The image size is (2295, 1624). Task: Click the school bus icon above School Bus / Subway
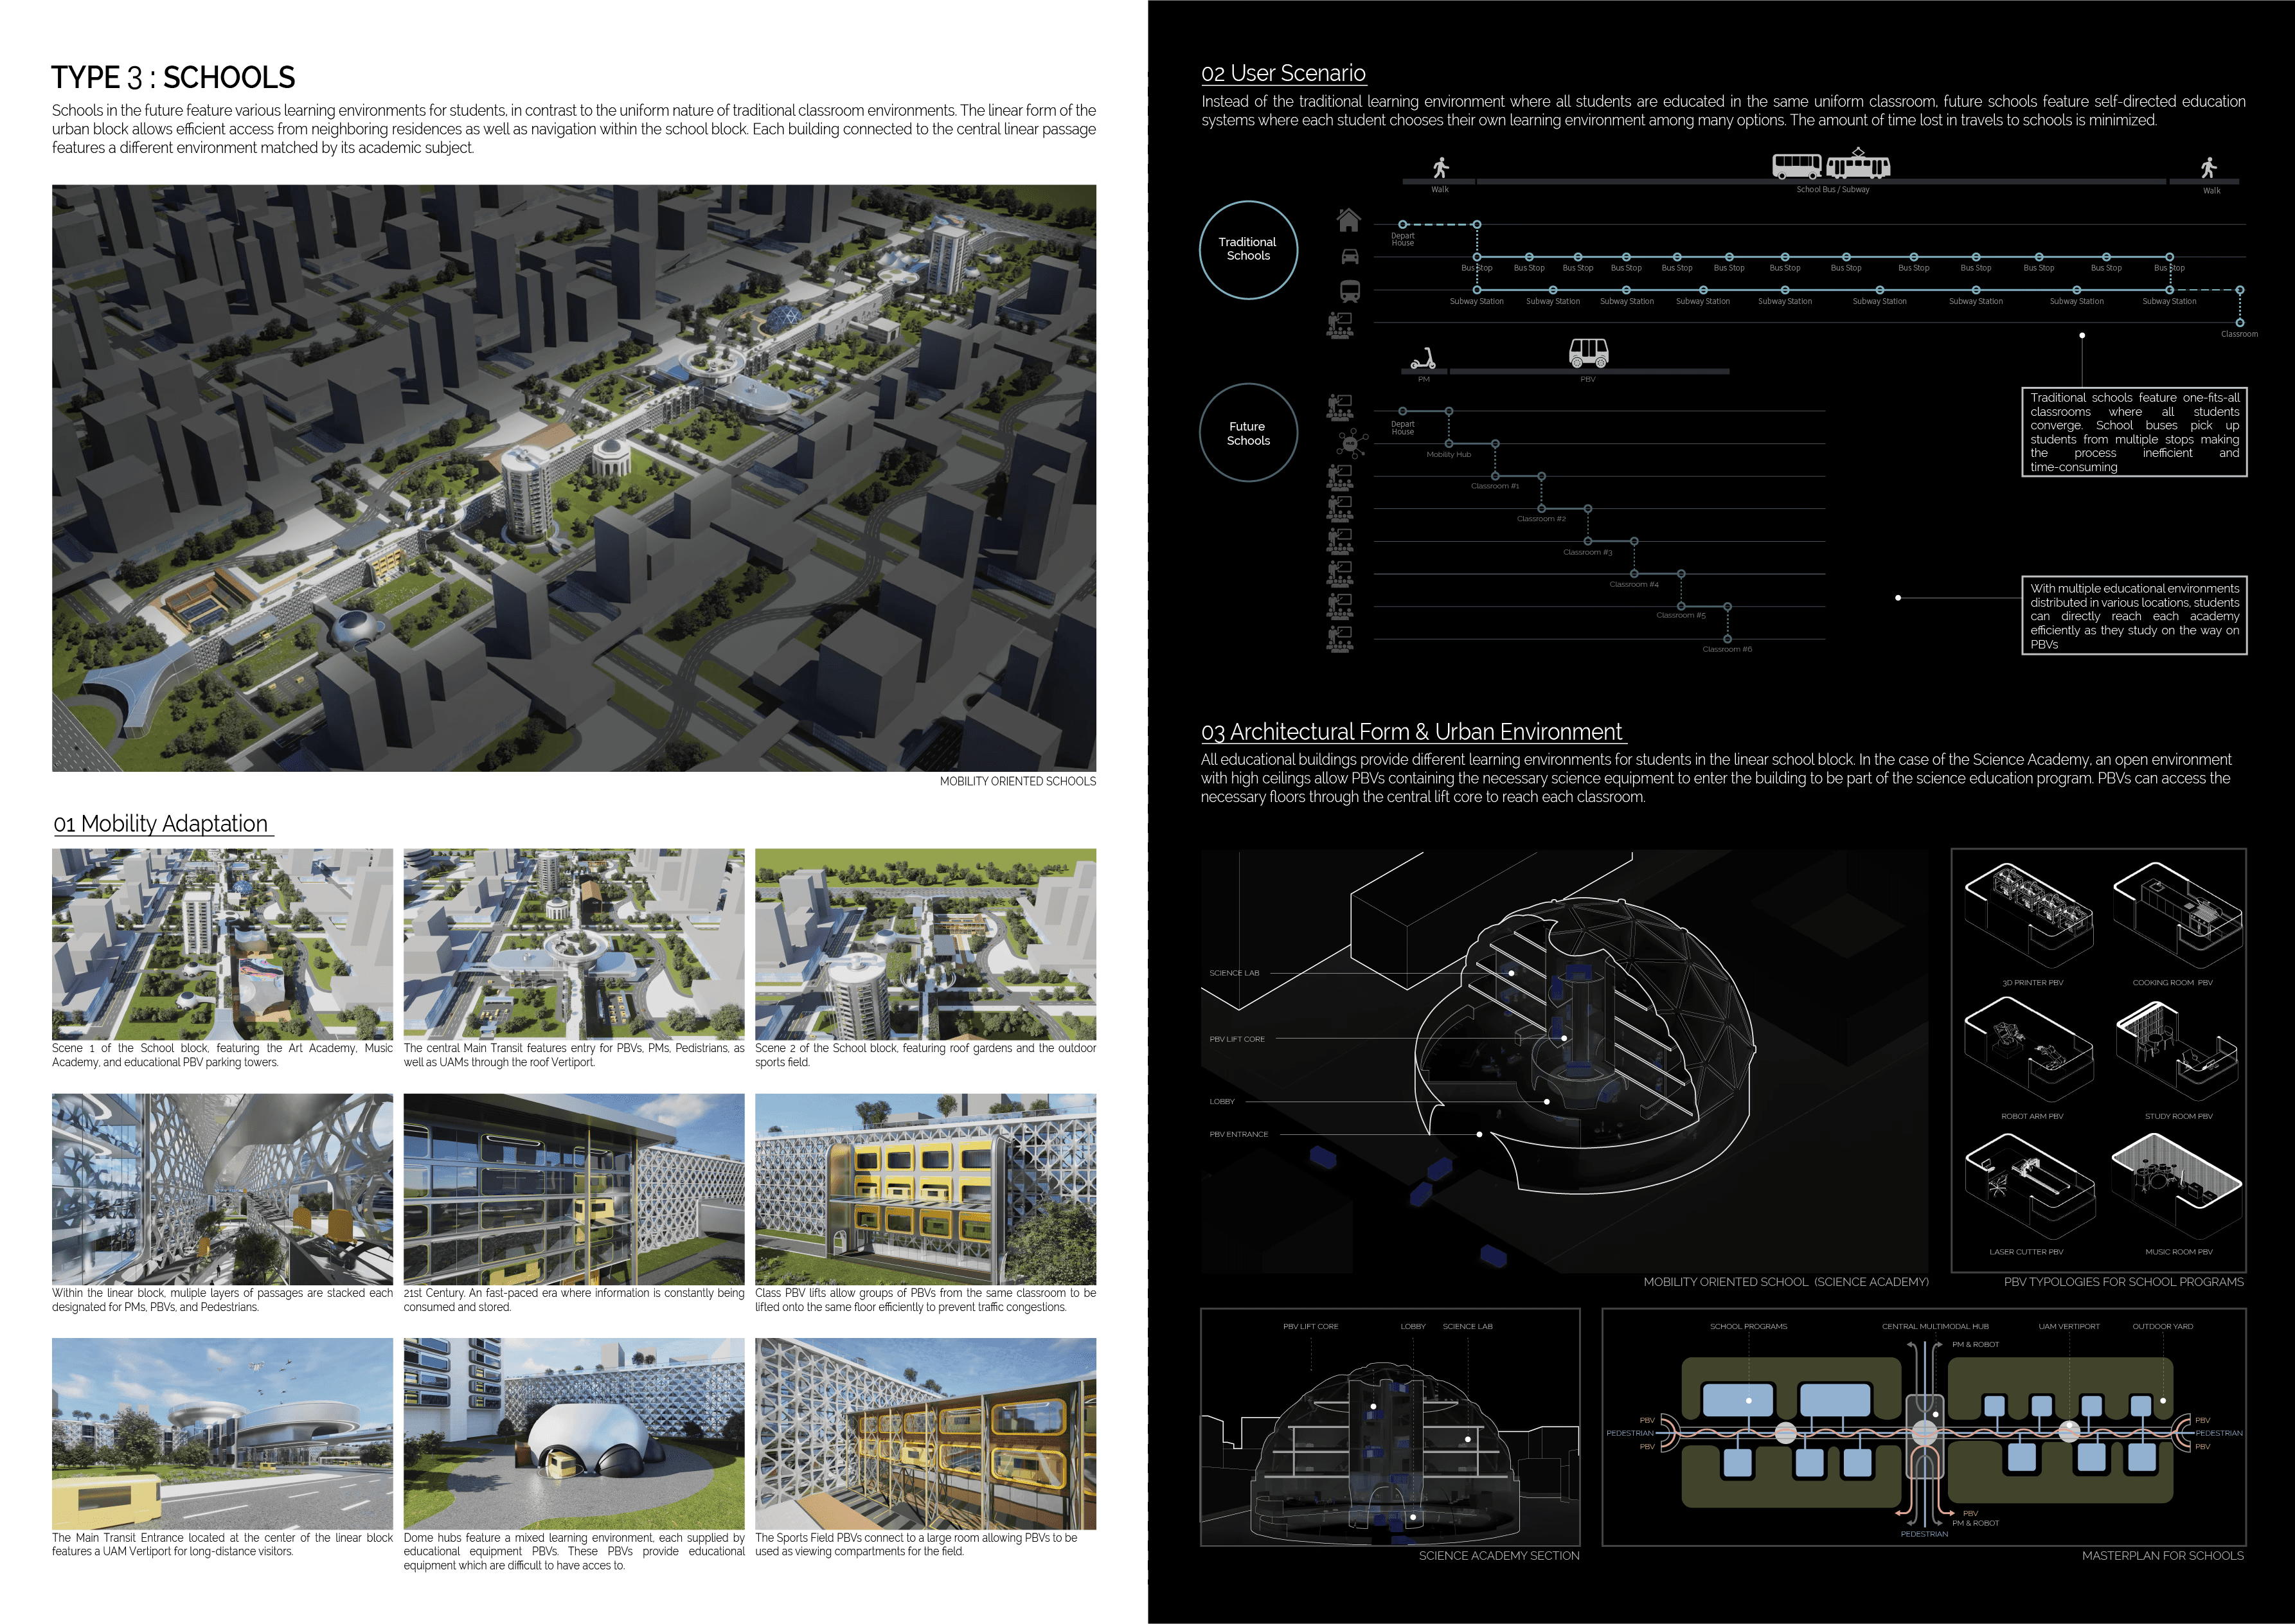click(x=1797, y=166)
